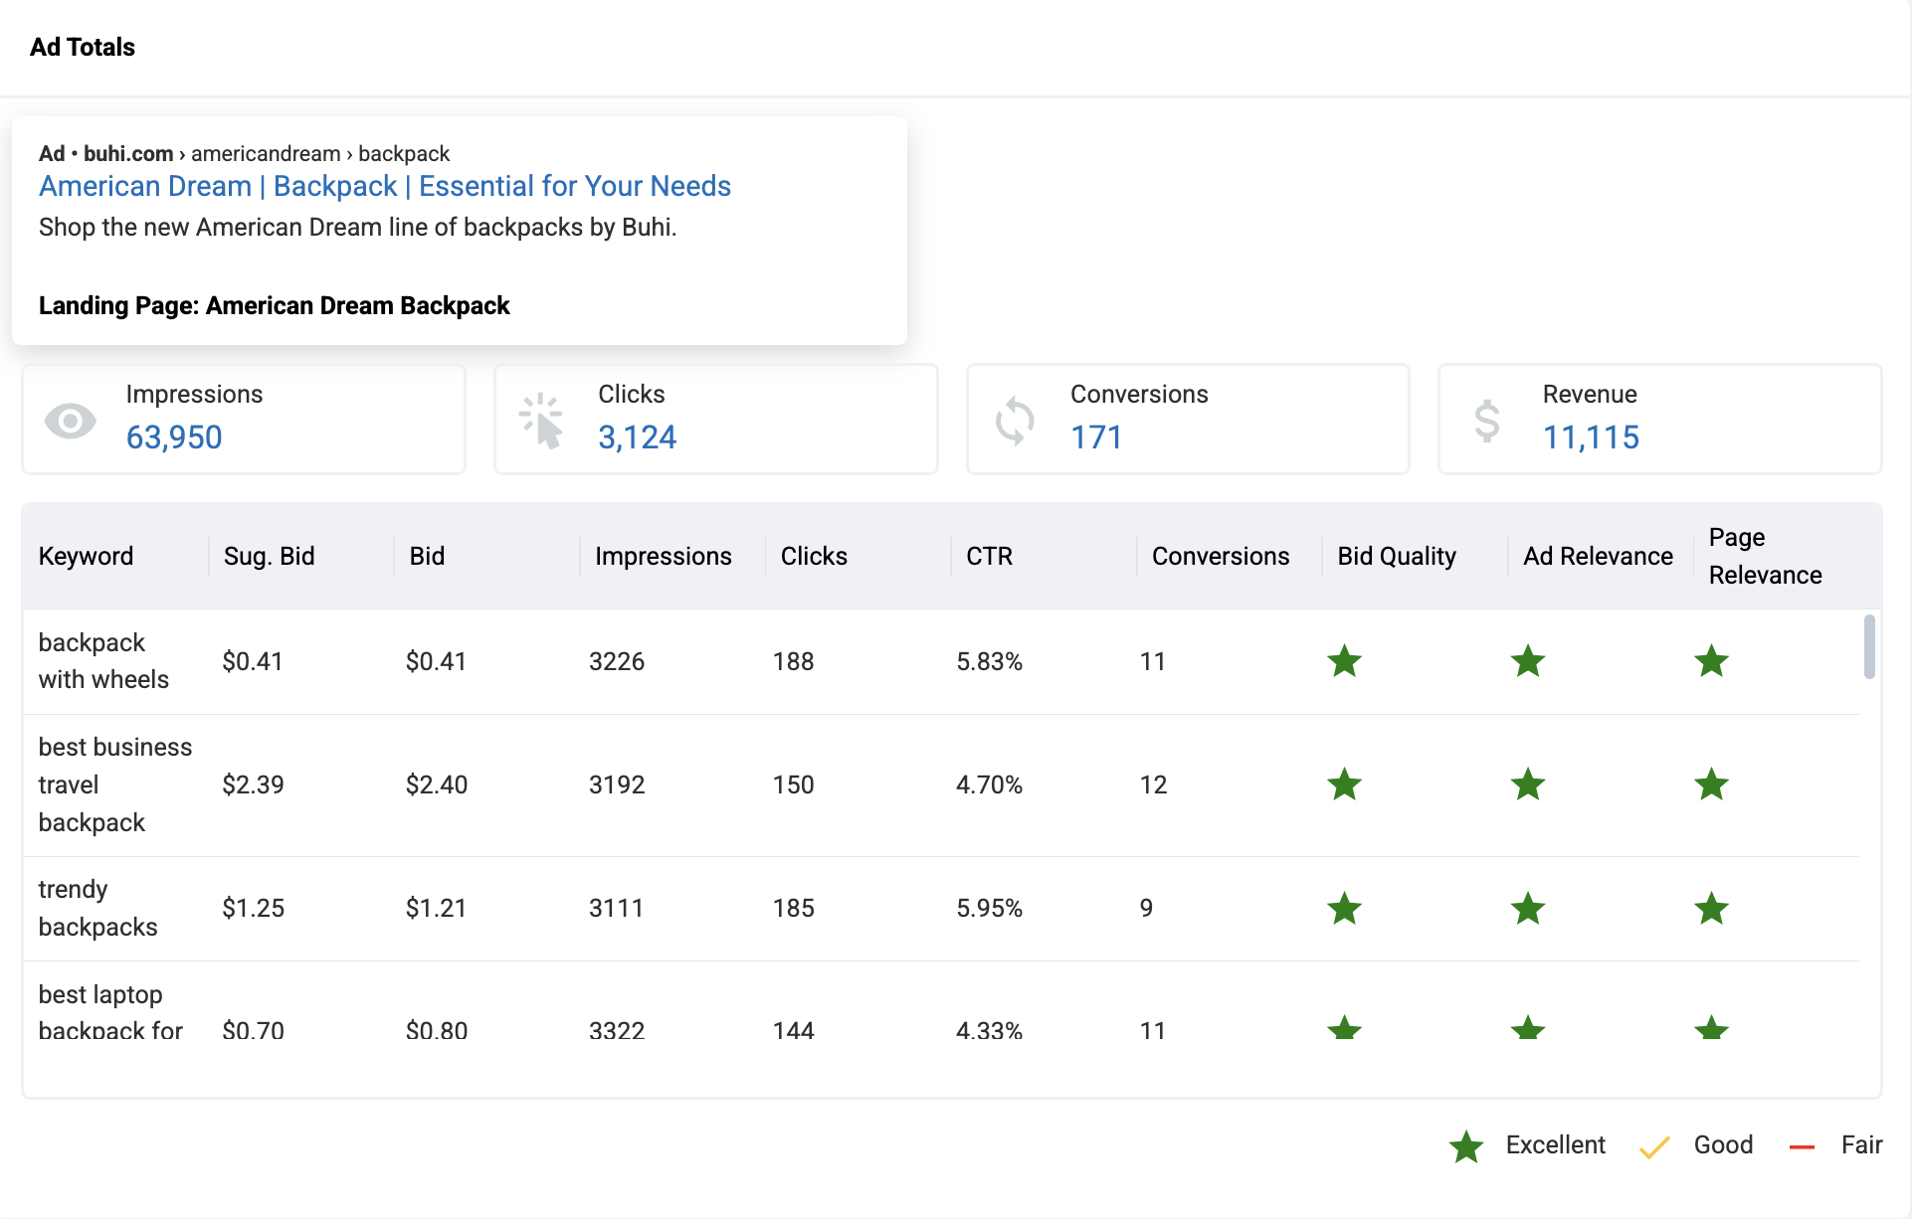Select the $2.40 bid for best business travel backpack
The width and height of the screenshot is (1912, 1219).
click(x=437, y=784)
